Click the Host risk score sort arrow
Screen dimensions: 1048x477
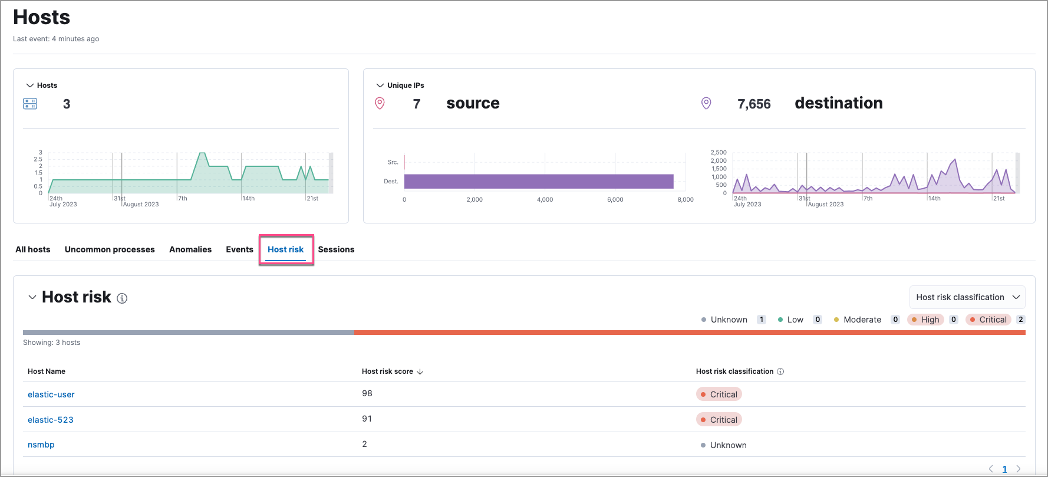pyautogui.click(x=420, y=371)
